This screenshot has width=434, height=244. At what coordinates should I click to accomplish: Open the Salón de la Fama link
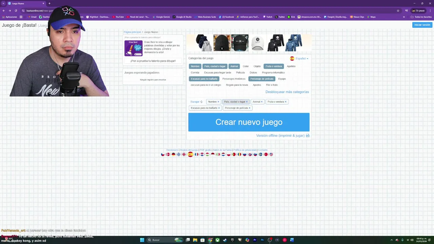(222, 150)
